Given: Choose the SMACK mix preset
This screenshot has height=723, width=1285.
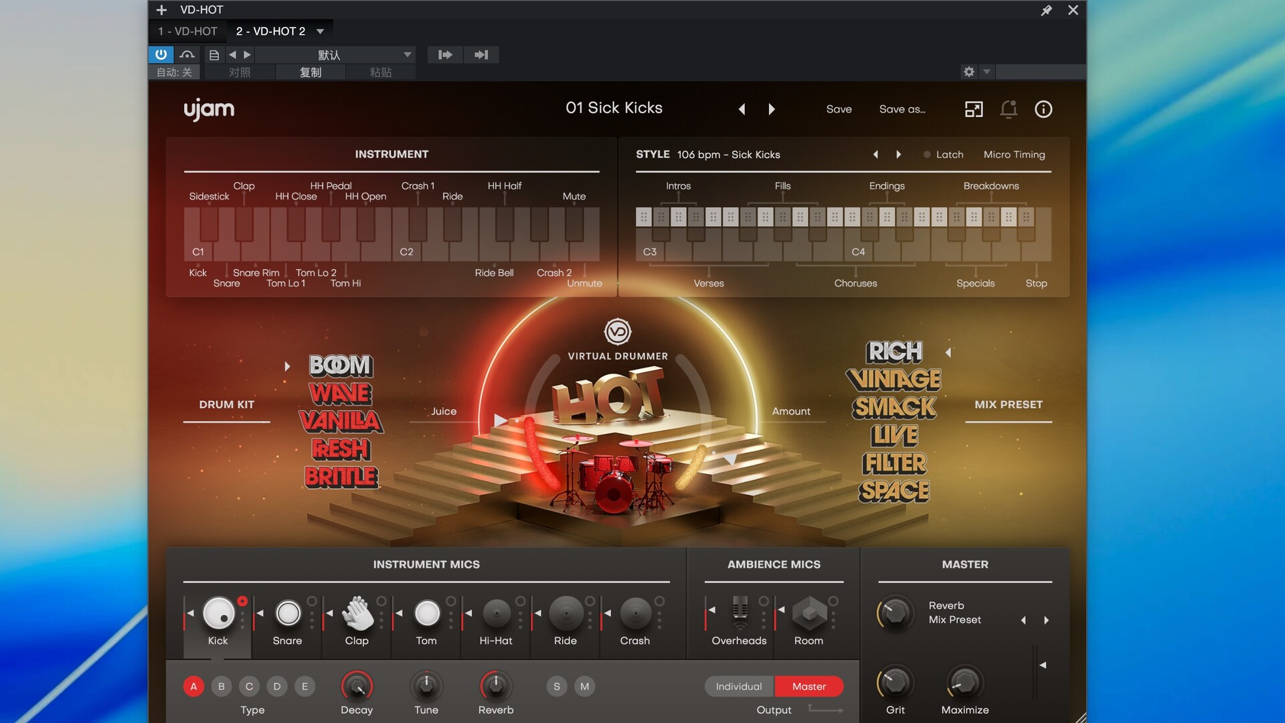Looking at the screenshot, I should (x=894, y=408).
